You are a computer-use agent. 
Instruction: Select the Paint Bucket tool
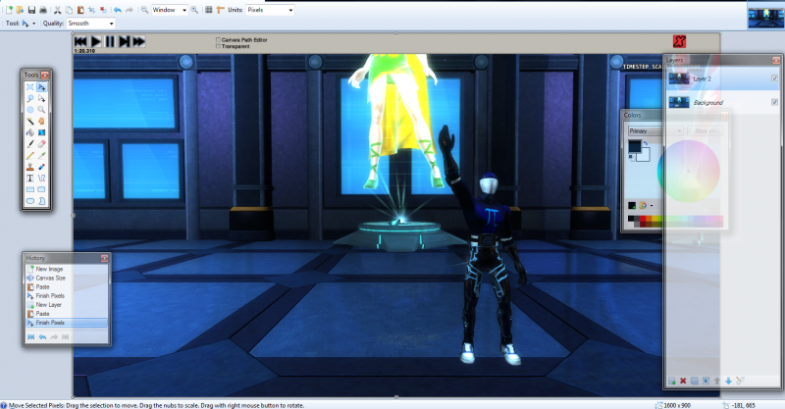30,132
